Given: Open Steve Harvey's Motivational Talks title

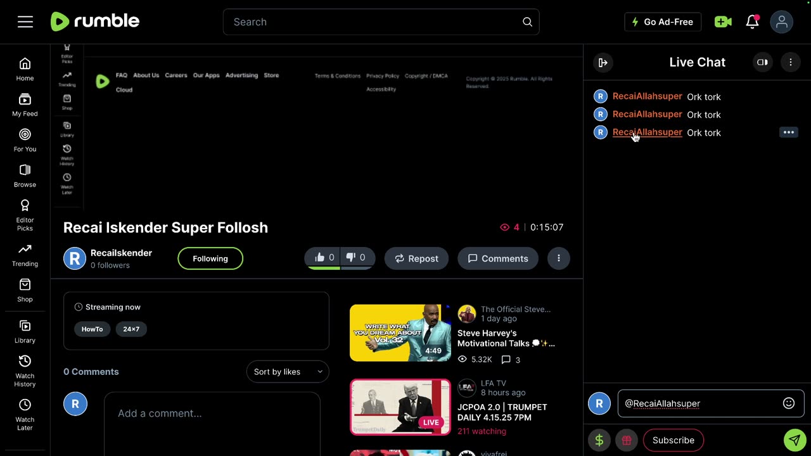Looking at the screenshot, I should tap(506, 338).
